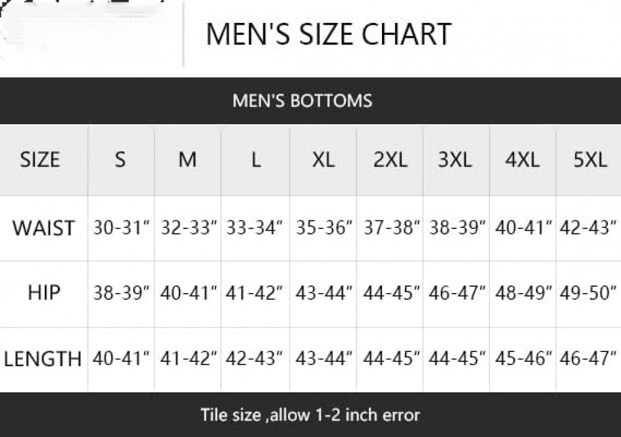Select the MEN'S BOTTOMS header bar
Screen dimensions: 621x437
302,100
